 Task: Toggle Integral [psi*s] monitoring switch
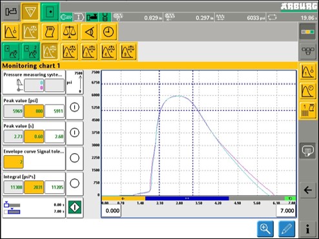74,183
